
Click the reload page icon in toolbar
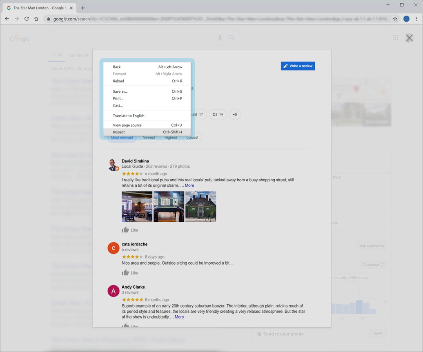27,19
